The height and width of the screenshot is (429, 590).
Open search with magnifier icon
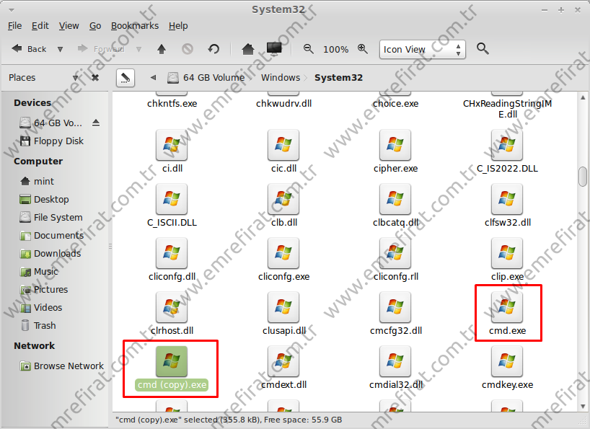pyautogui.click(x=483, y=49)
